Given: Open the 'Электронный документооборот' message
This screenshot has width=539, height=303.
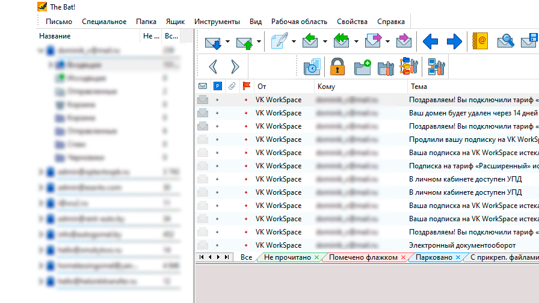Looking at the screenshot, I should point(462,245).
